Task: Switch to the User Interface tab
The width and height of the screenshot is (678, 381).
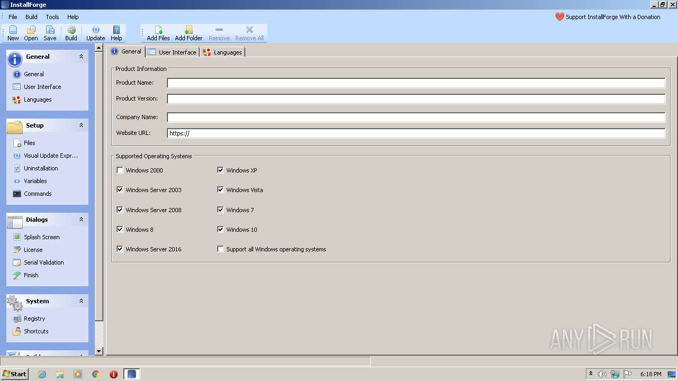Action: (x=172, y=52)
